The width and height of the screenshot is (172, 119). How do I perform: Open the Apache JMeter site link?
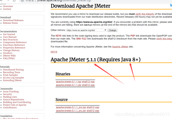pos(120,47)
